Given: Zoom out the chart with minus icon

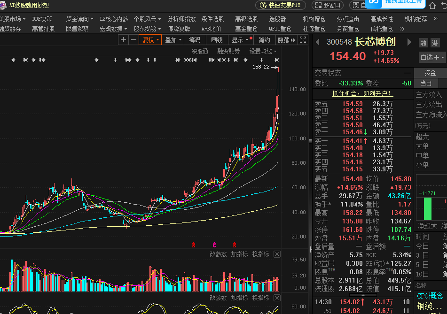Looking at the screenshot, I should [133, 40].
